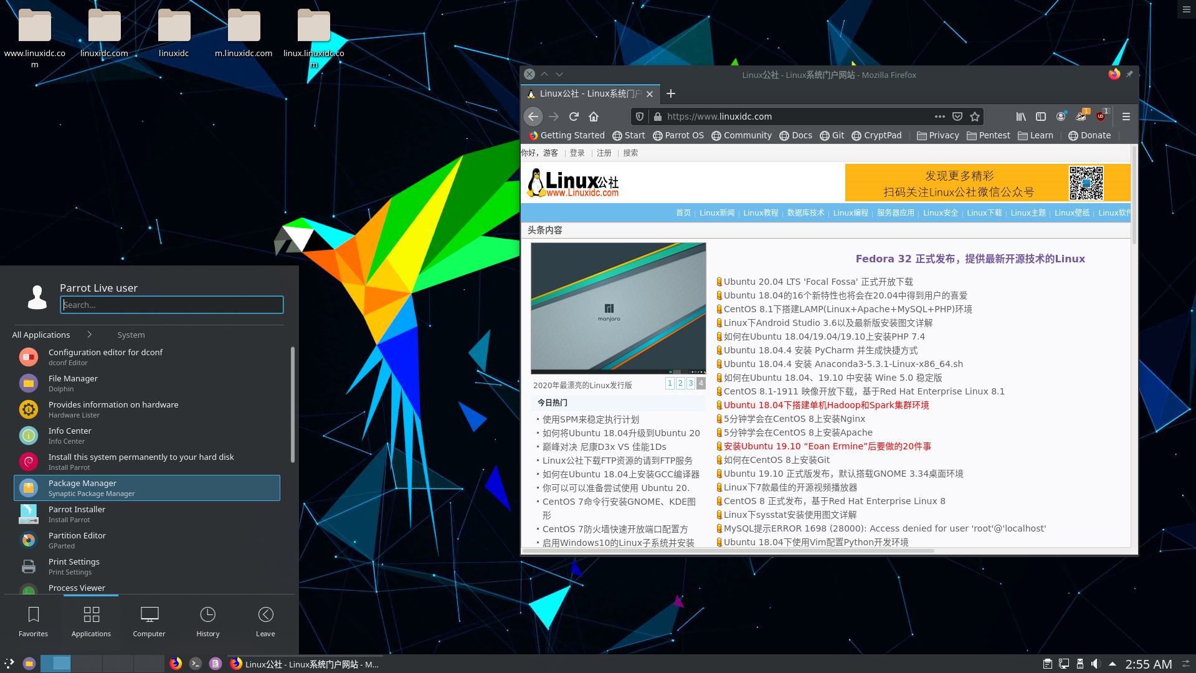Open the page actions dropdown in address bar
The height and width of the screenshot is (673, 1196).
point(940,117)
